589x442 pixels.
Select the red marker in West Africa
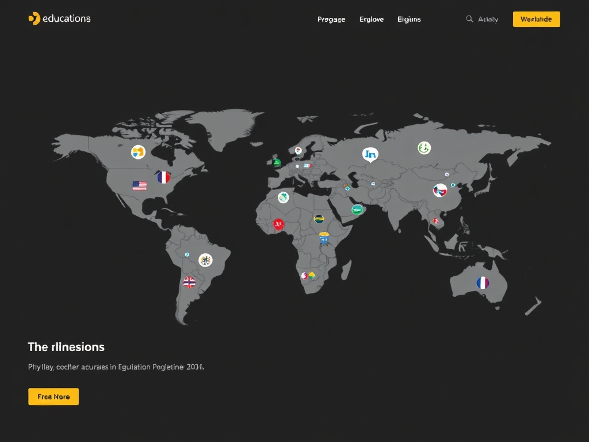(x=278, y=224)
